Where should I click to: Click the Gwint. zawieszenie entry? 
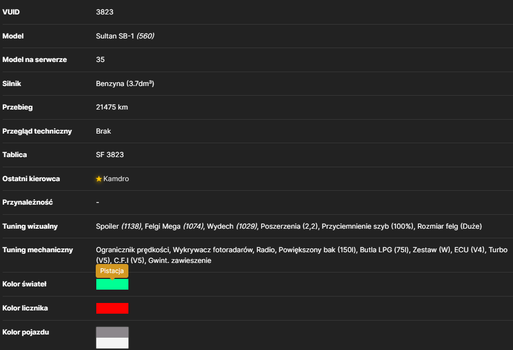click(x=180, y=260)
